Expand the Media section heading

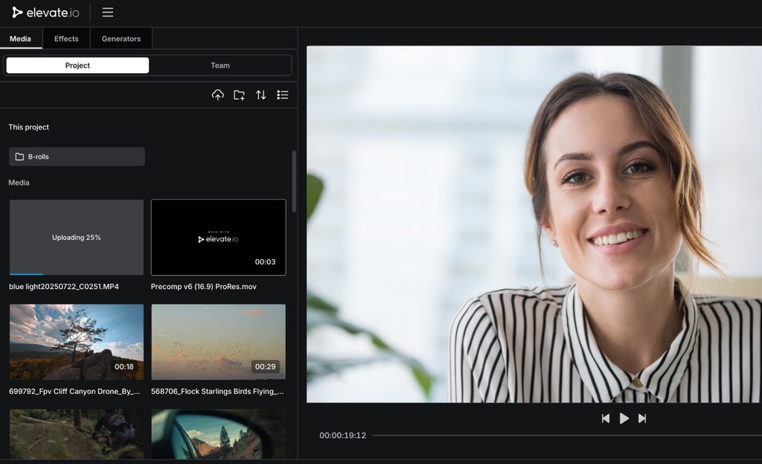coord(19,182)
